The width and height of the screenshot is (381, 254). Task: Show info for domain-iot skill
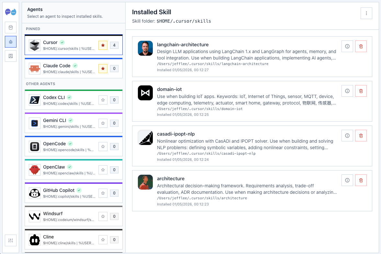click(x=347, y=91)
